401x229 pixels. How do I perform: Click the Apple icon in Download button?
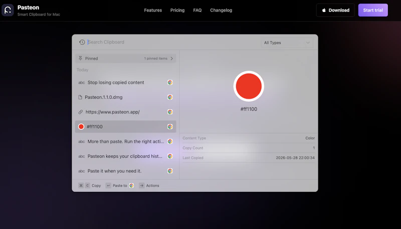[x=324, y=10]
